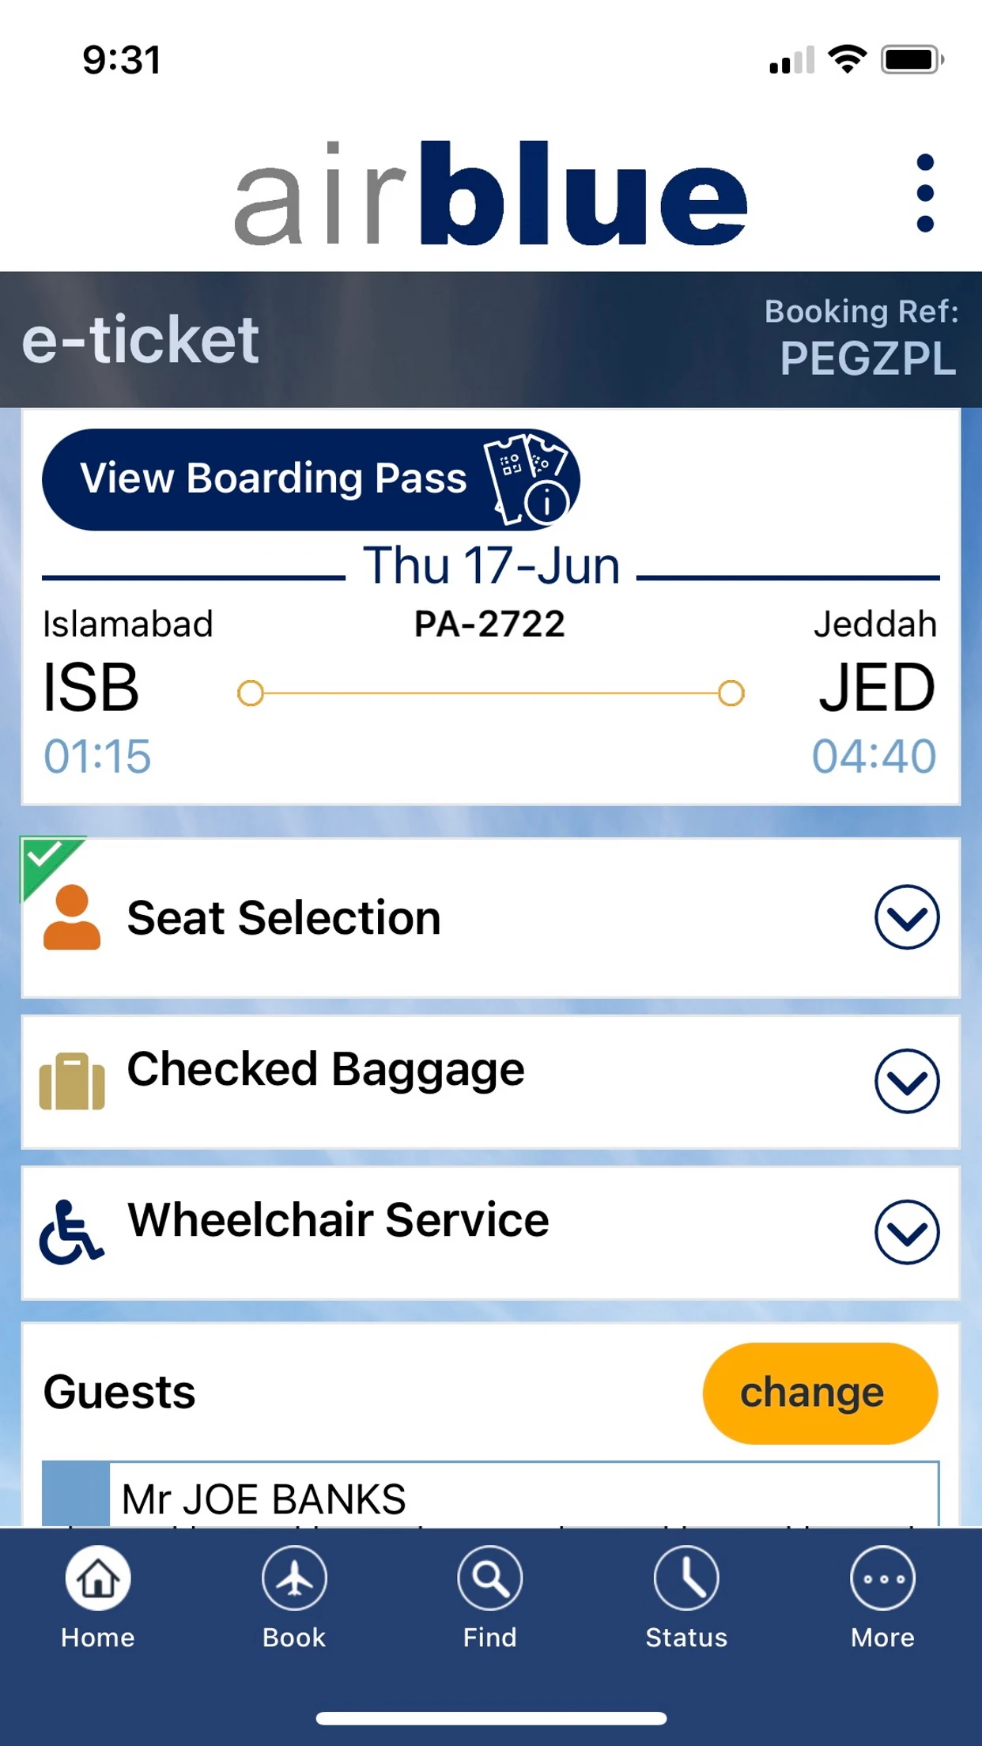Tap the checked baggage suitcase icon
The image size is (982, 1746).
point(72,1081)
